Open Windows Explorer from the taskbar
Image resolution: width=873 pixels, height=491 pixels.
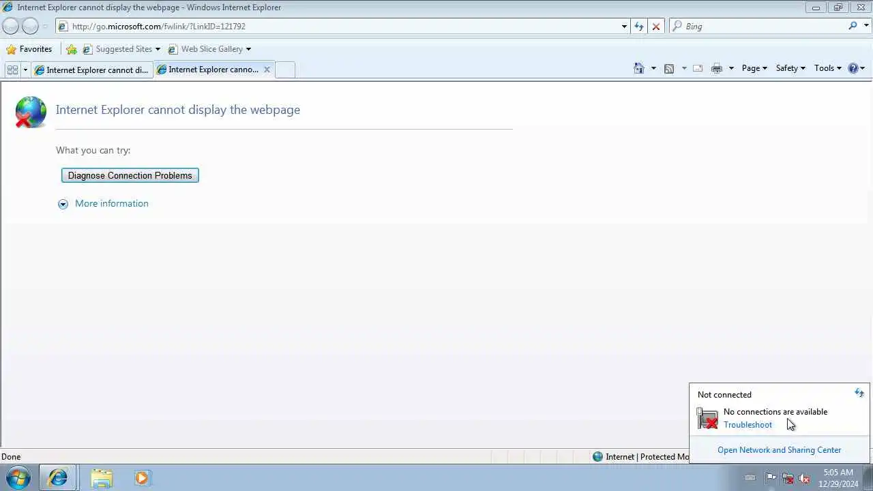[x=102, y=477]
